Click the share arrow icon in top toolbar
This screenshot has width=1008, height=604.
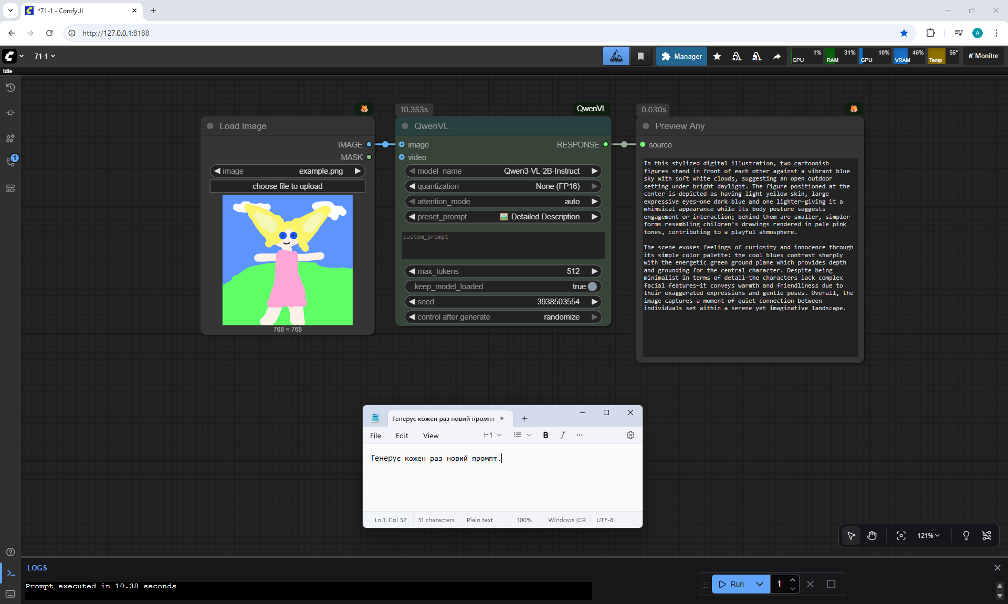pyautogui.click(x=776, y=56)
